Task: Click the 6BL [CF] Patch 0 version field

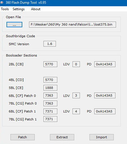Action: [x=50, y=95]
